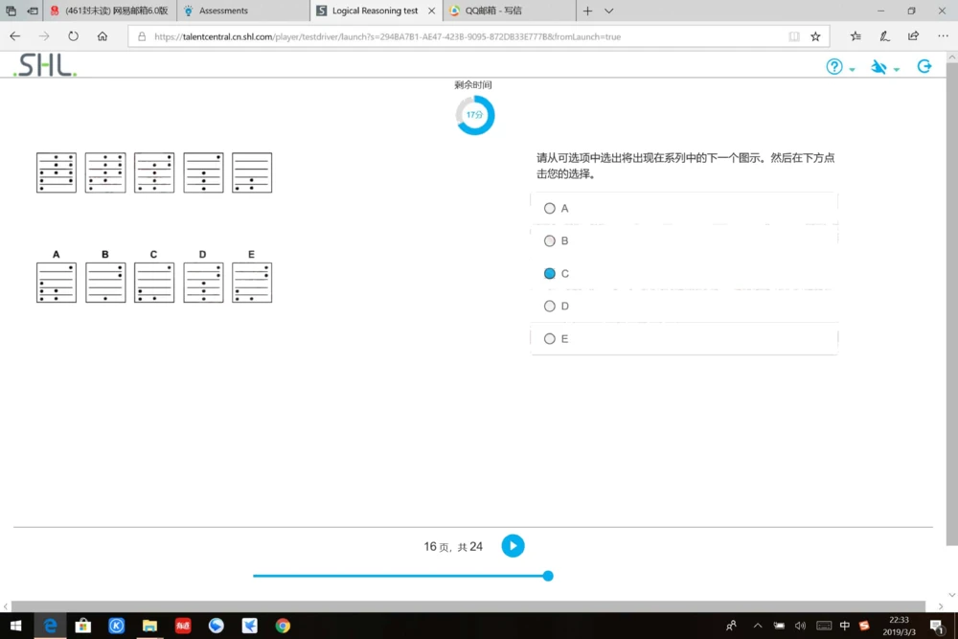The image size is (958, 639).
Task: Click the exit test icon top right
Action: (924, 66)
